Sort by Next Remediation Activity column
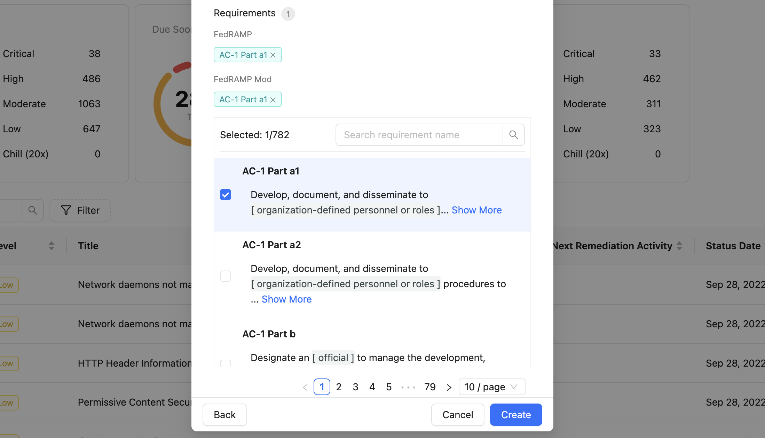 click(679, 246)
